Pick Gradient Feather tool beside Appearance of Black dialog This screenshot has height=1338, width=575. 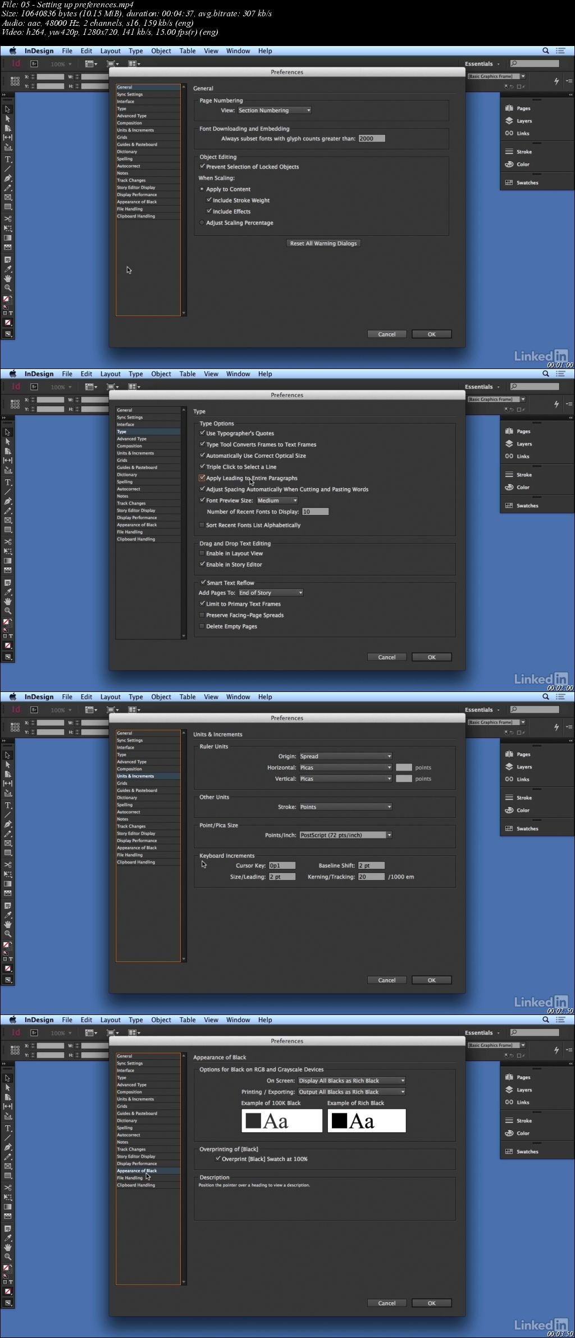coord(8,1216)
